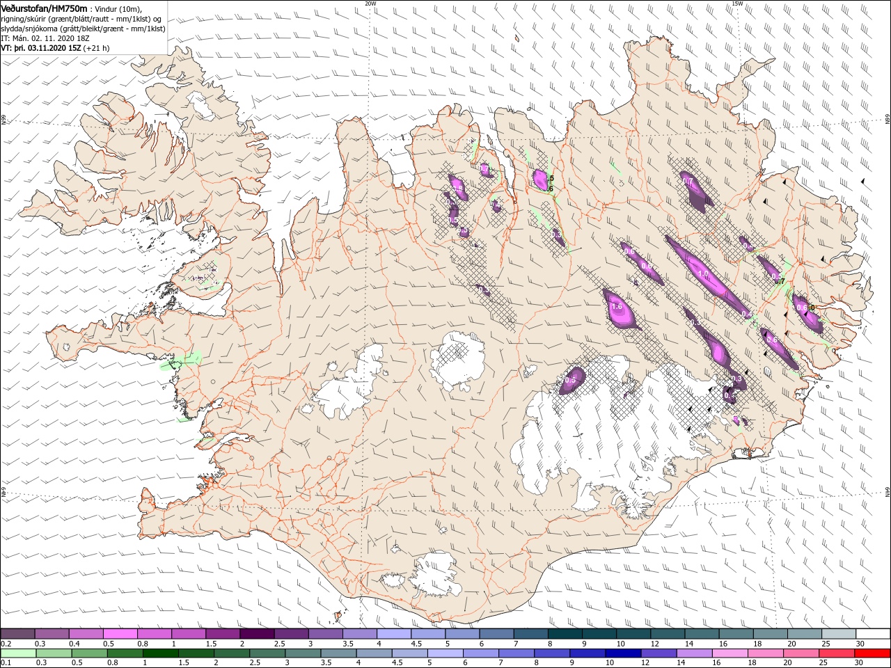The width and height of the screenshot is (891, 668).
Task: Click the 'VT: þri. 03.11.2020 15Z' valid time line
Action: click(x=55, y=49)
